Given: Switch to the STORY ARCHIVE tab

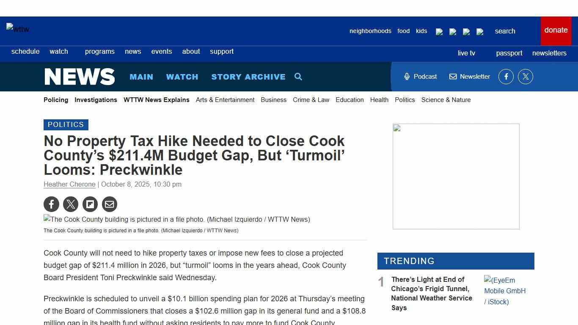Looking at the screenshot, I should tap(248, 77).
